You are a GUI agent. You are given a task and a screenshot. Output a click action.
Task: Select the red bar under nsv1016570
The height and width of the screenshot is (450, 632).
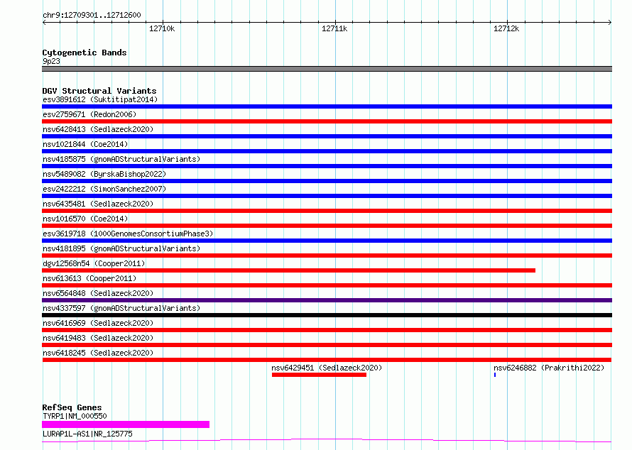pos(327,226)
